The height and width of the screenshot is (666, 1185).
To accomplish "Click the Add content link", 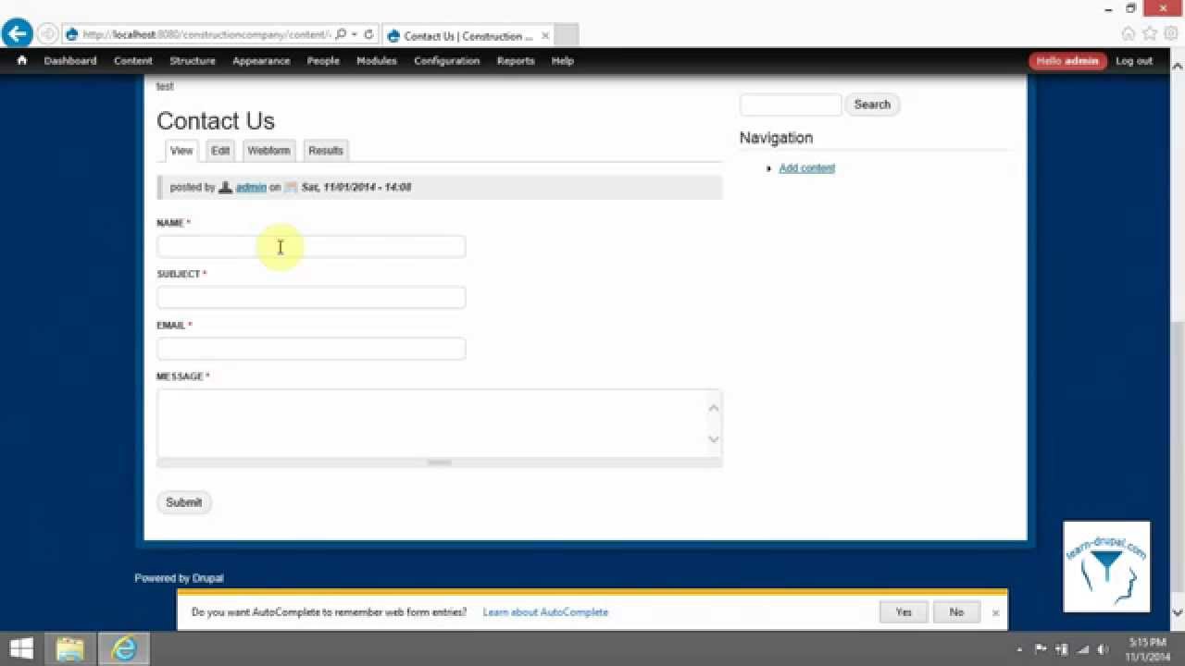I will pos(807,168).
